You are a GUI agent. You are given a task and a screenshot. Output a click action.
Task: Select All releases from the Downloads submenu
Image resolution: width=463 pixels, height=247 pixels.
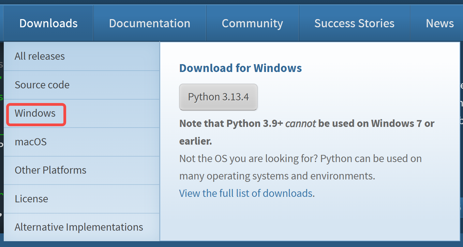pyautogui.click(x=81, y=56)
